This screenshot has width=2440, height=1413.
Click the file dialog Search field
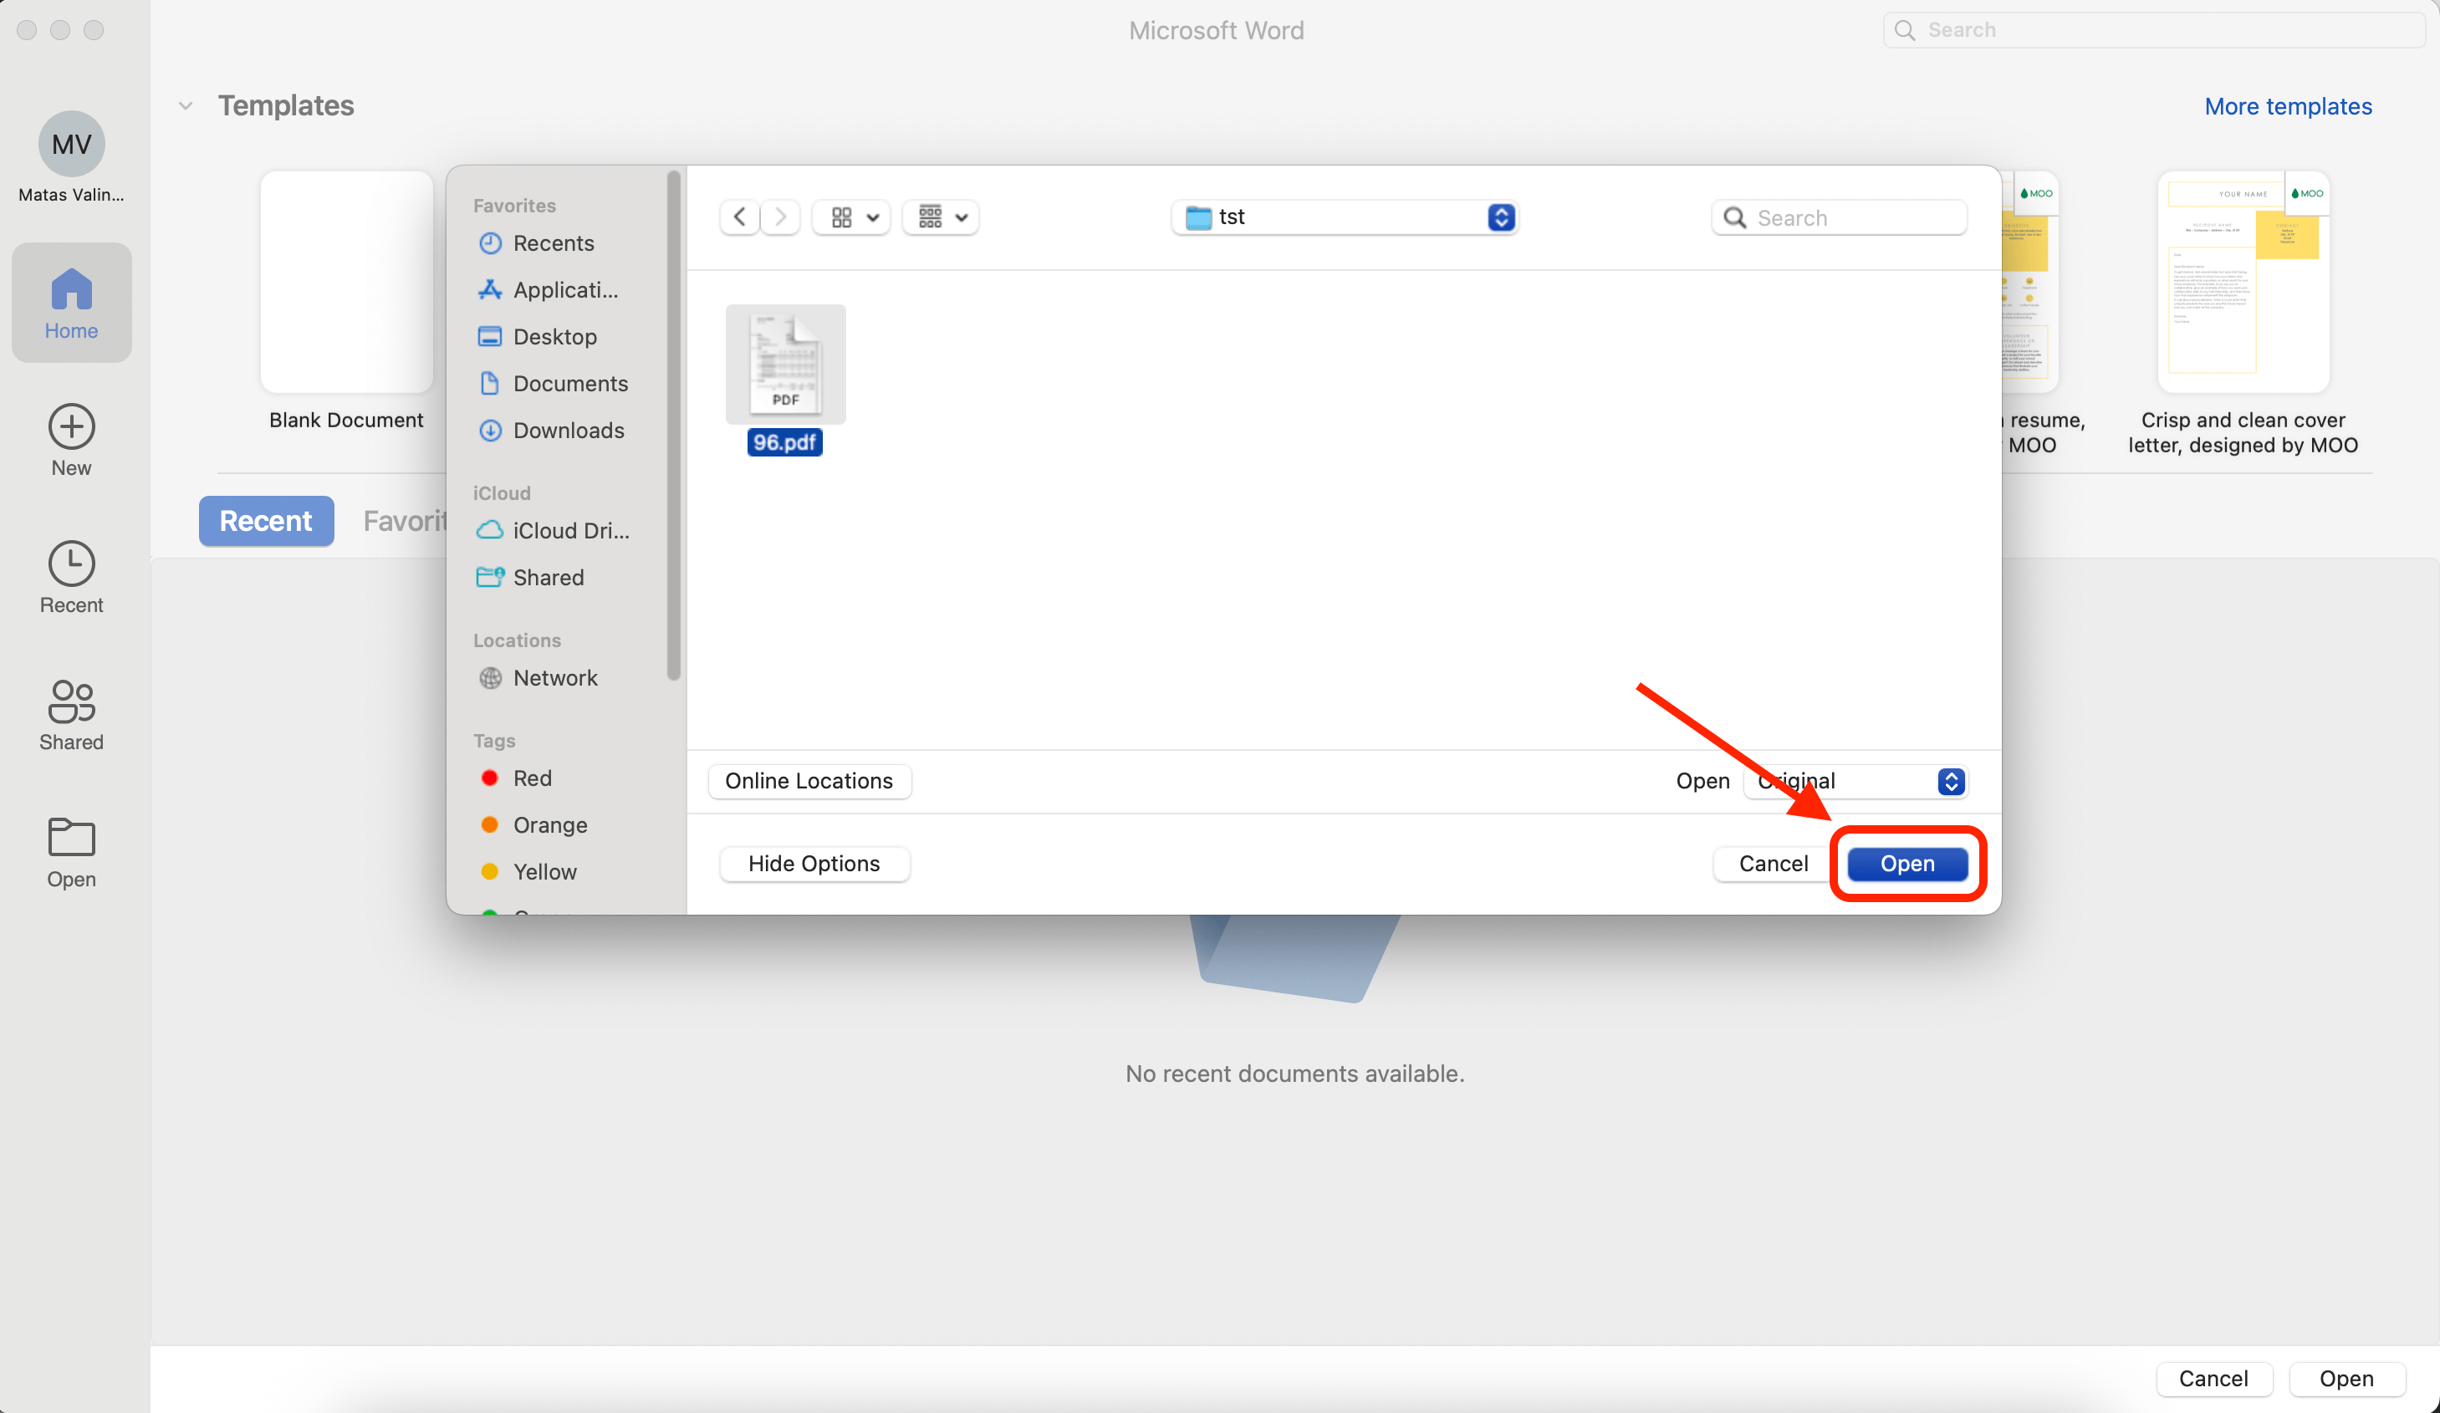pyautogui.click(x=1839, y=218)
